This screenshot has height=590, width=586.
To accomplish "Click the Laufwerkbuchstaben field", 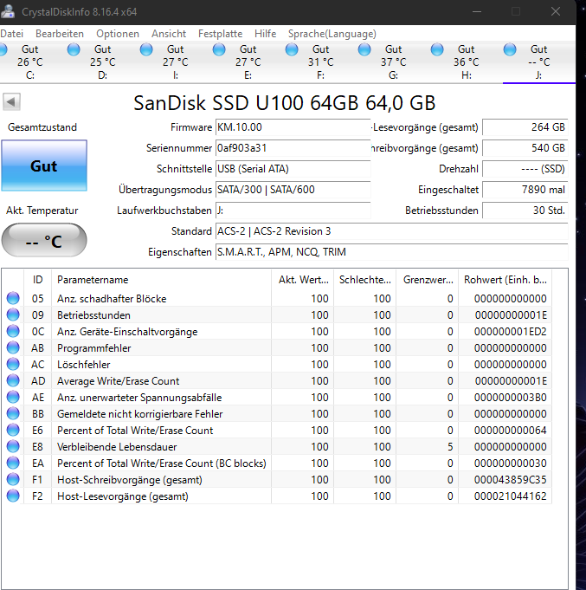I will tap(293, 211).
